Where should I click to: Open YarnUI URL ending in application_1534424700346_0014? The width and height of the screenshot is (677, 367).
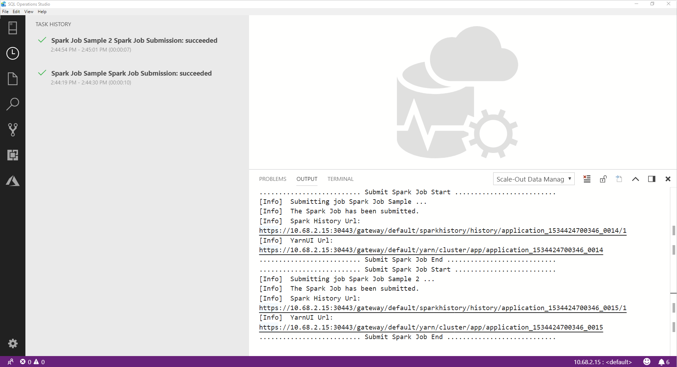[x=431, y=250]
